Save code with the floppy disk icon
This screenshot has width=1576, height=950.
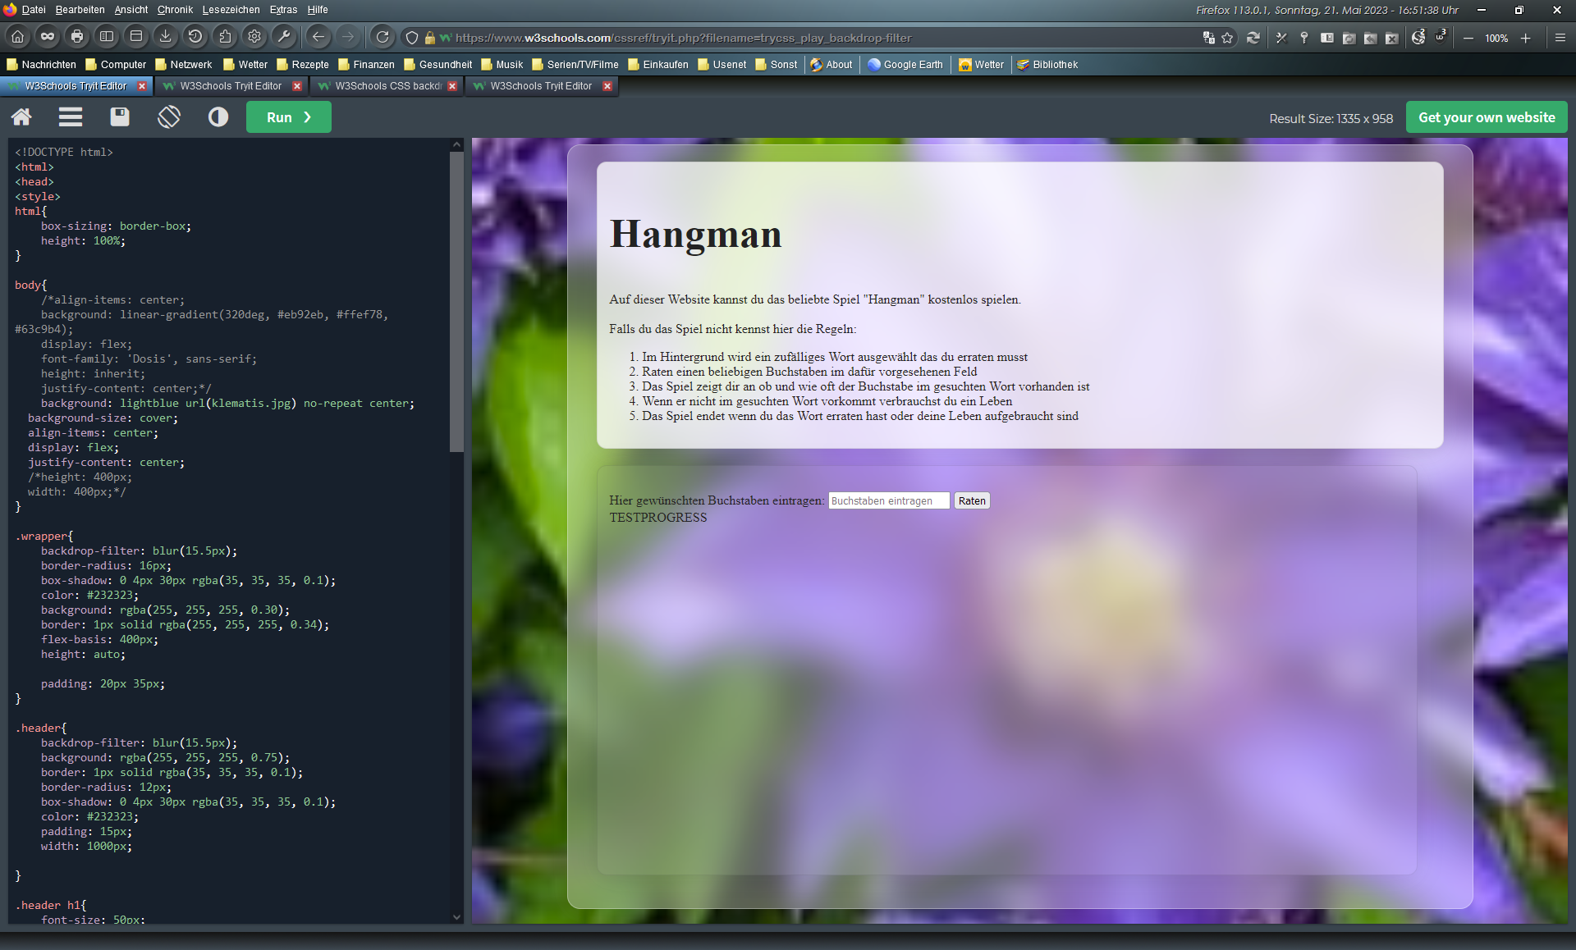[120, 117]
